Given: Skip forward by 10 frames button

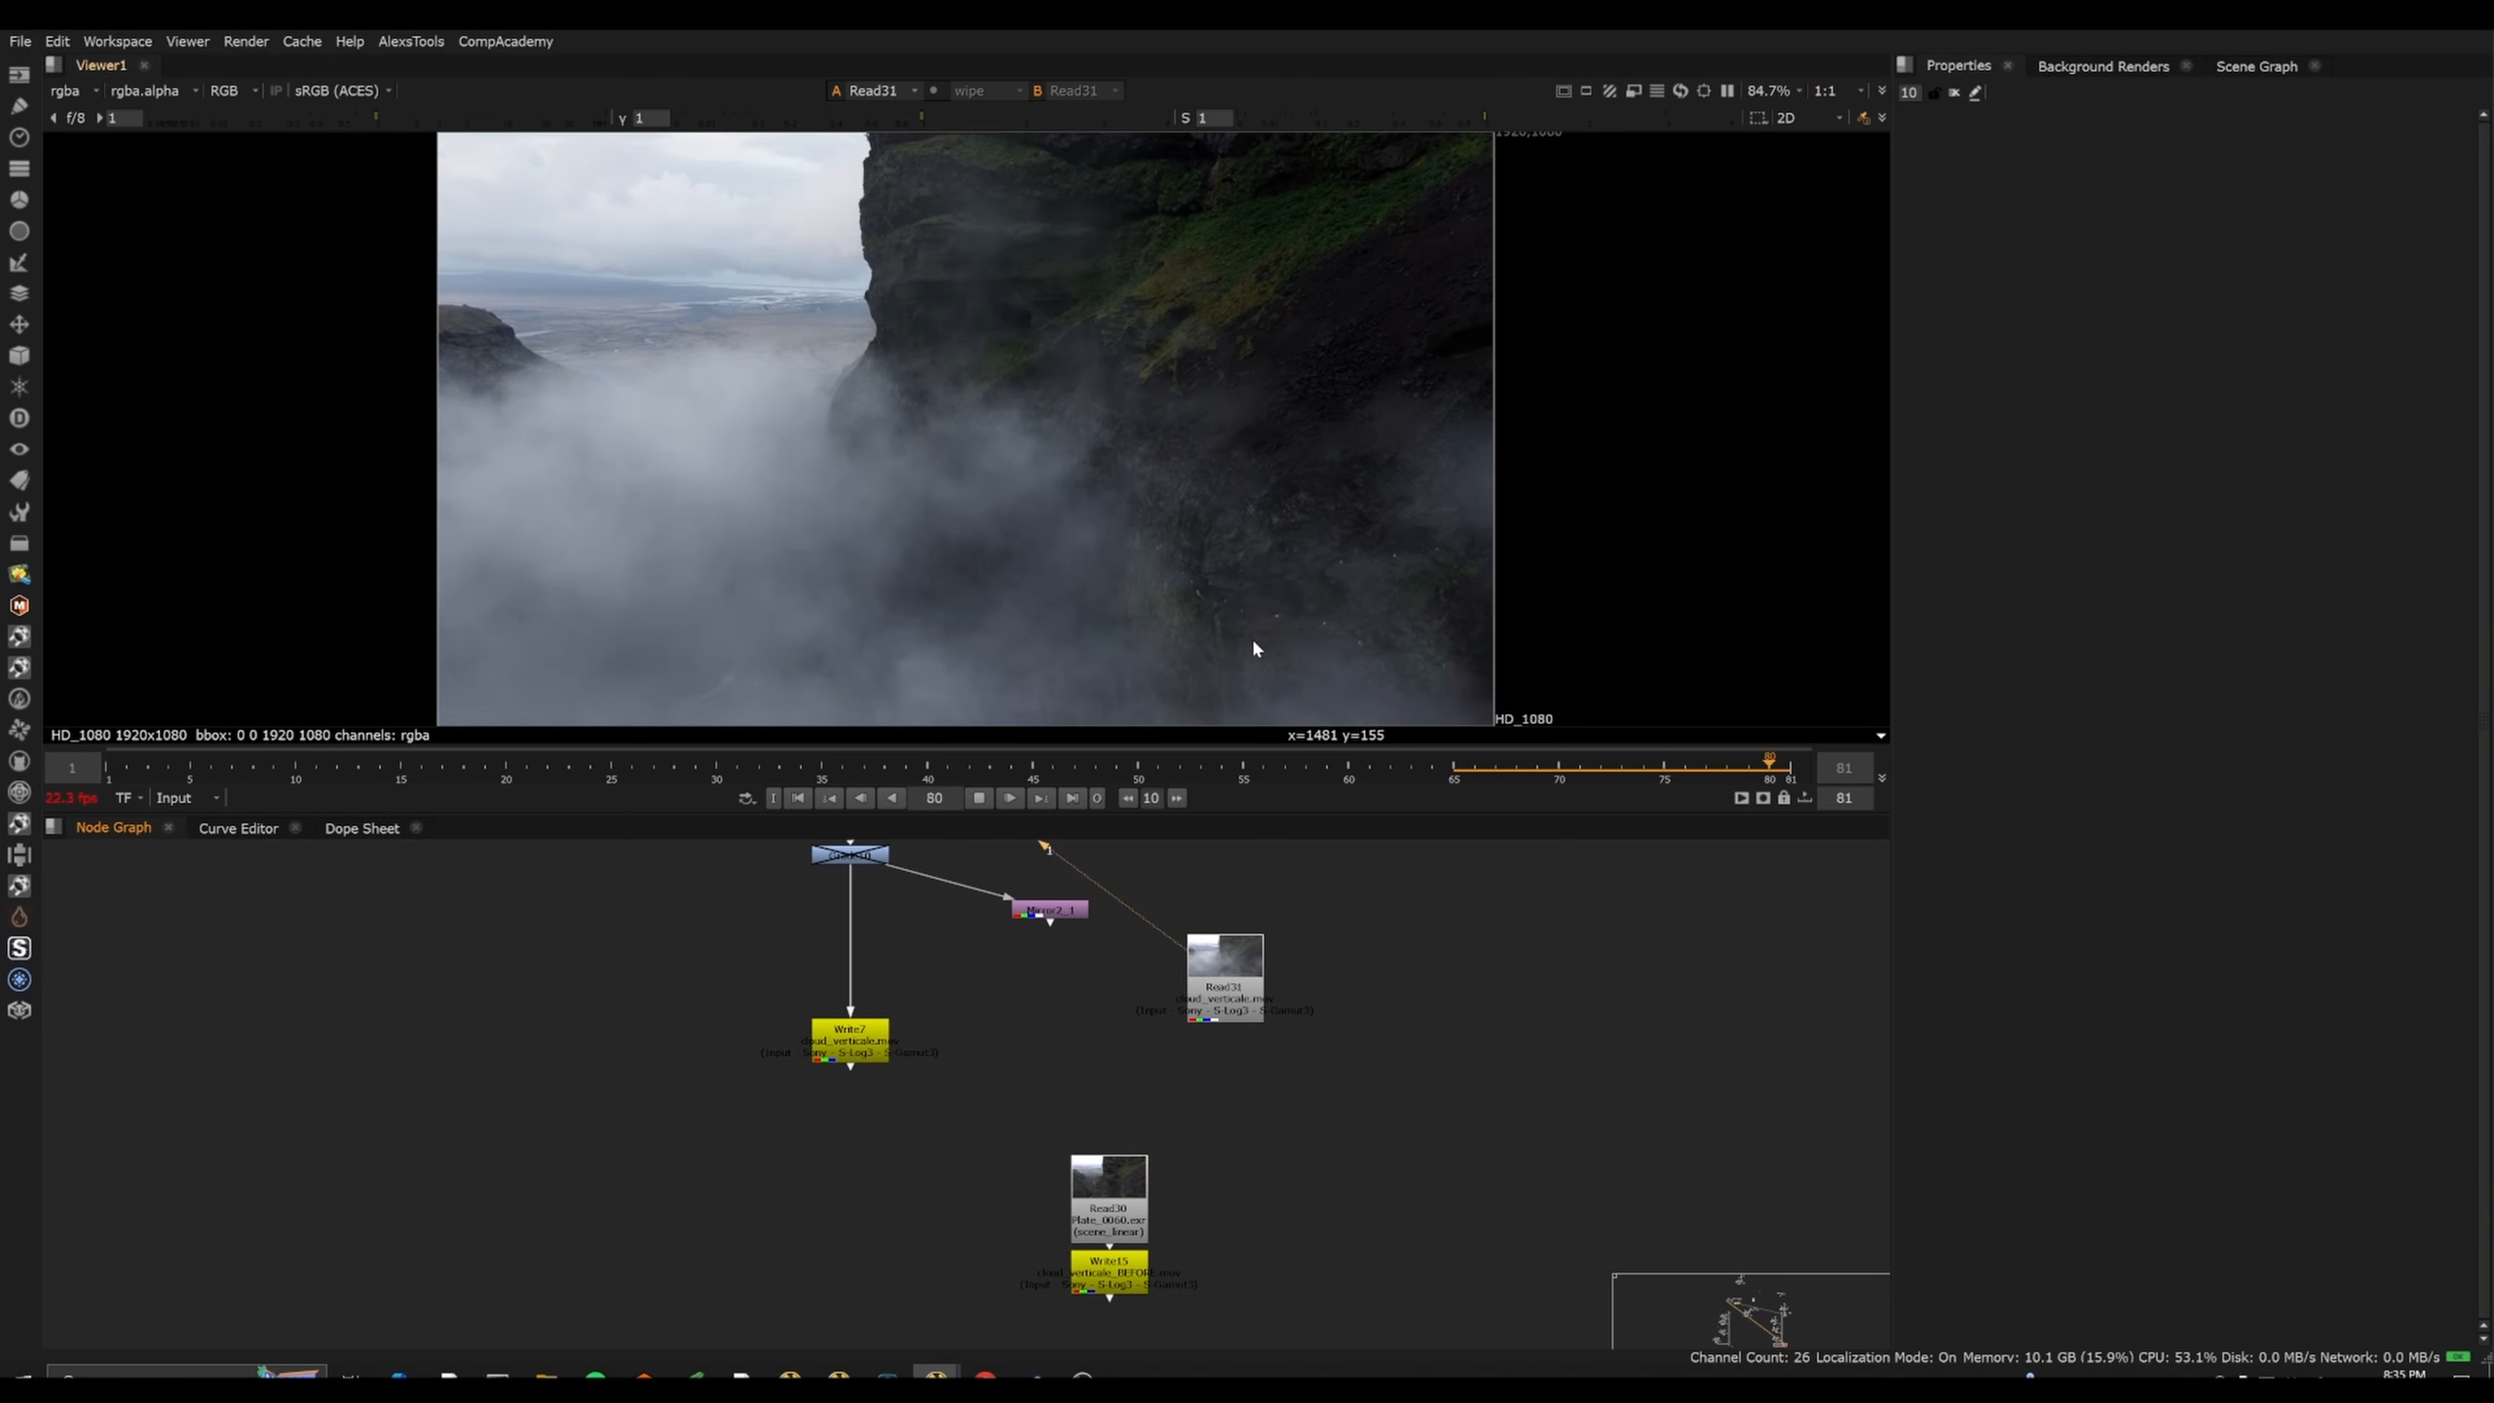Looking at the screenshot, I should [1177, 798].
